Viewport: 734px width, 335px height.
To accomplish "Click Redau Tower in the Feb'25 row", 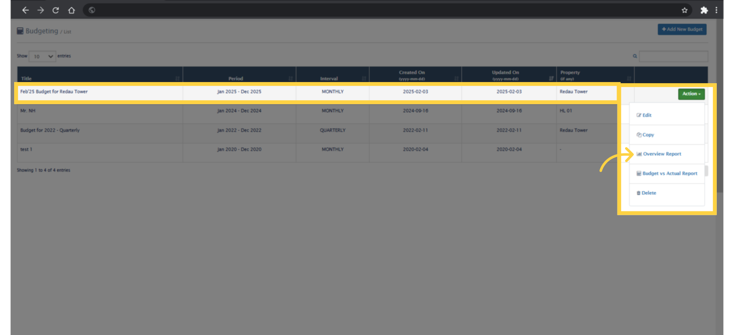I will (573, 92).
